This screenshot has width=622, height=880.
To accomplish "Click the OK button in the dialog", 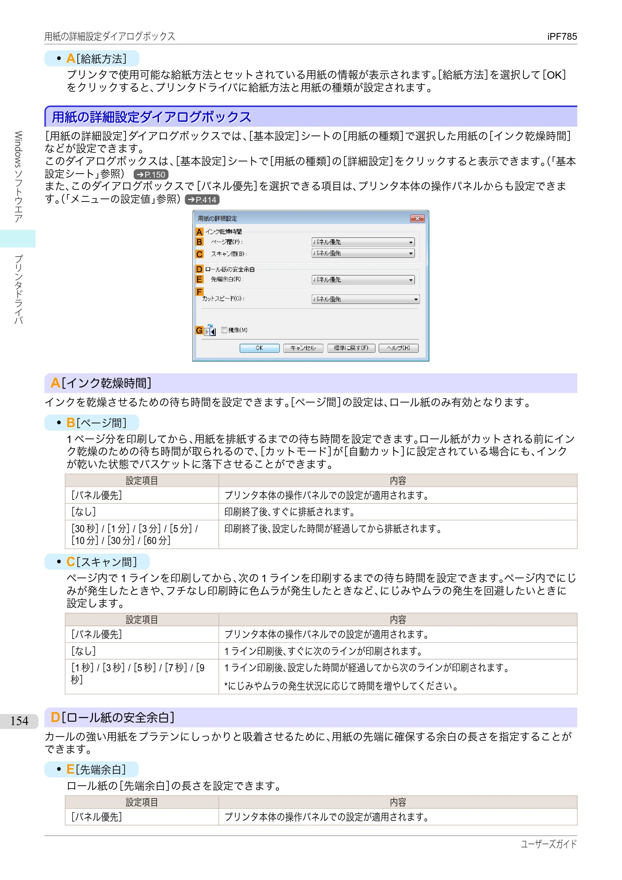I will pos(259,348).
